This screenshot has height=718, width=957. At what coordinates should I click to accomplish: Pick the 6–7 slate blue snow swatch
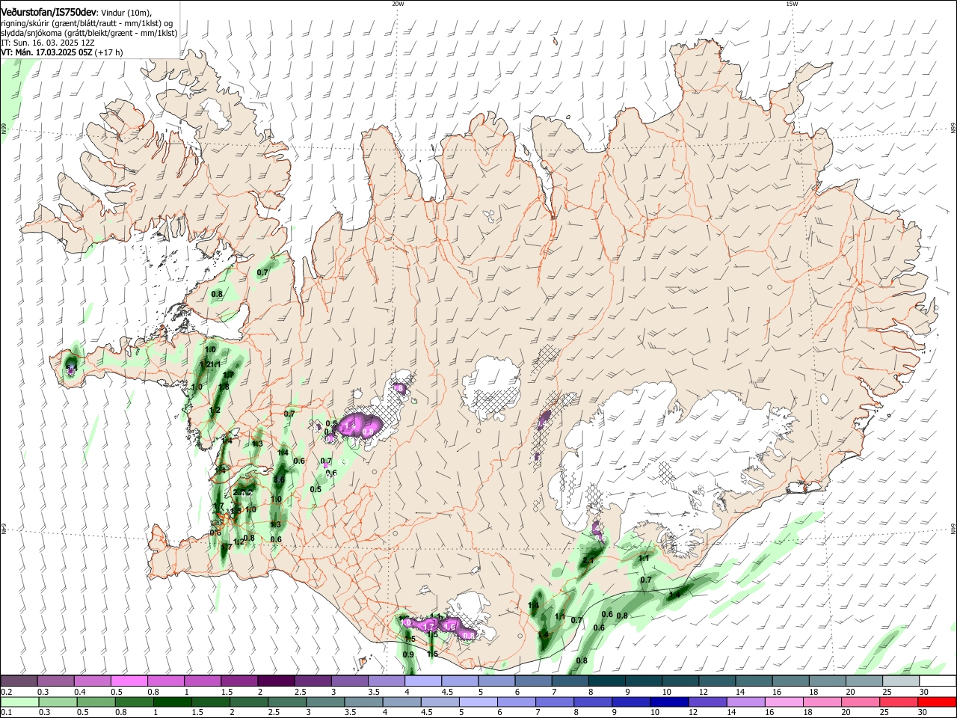[534, 681]
